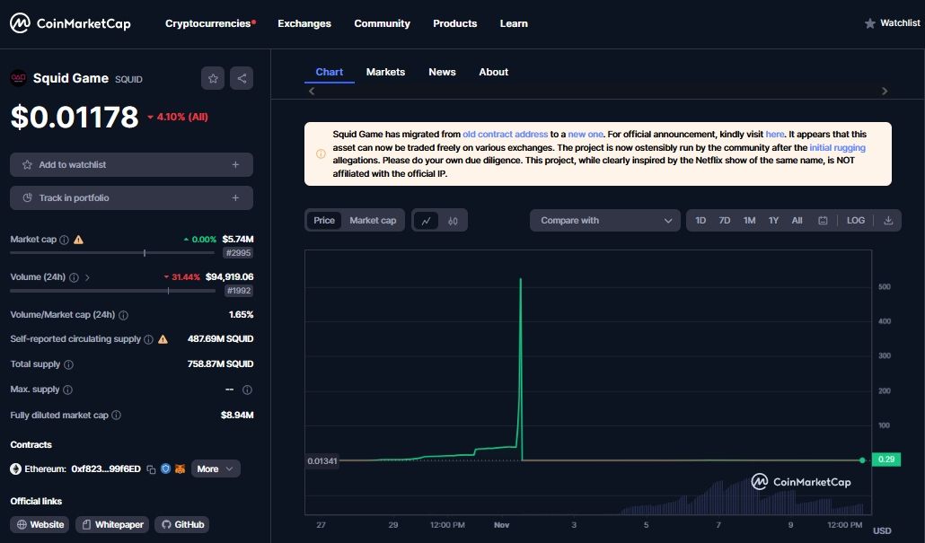Open the calendar date range picker
This screenshot has width=925, height=543.
[x=823, y=221]
